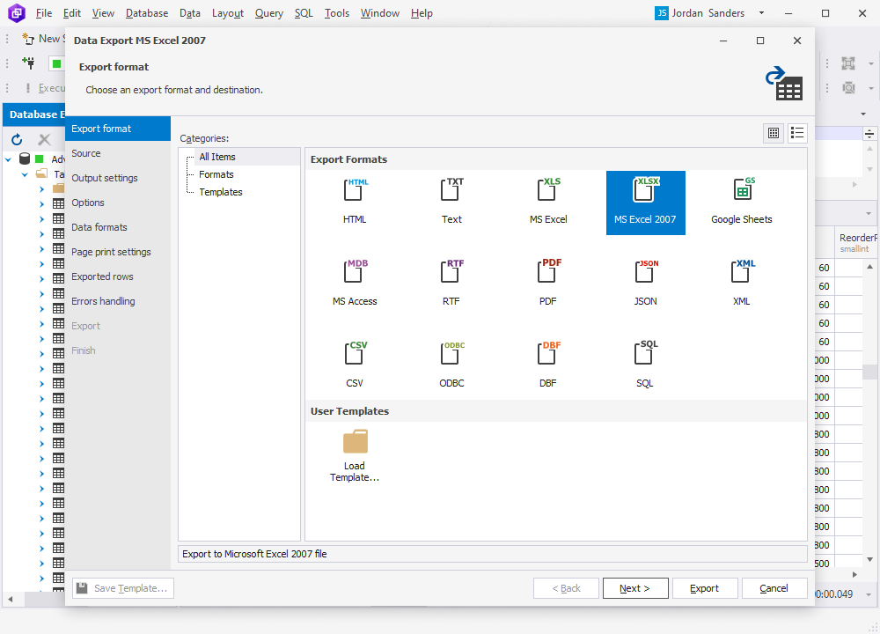Viewport: 880px width, 634px height.
Task: Go to the Source wizard step
Action: point(118,153)
